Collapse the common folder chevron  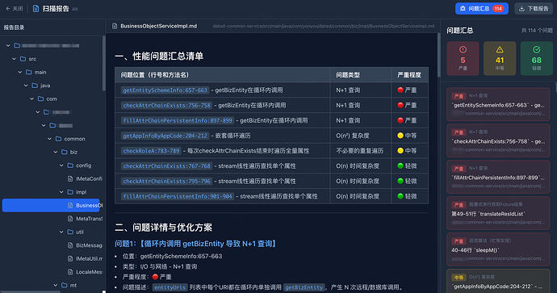[x=50, y=139]
